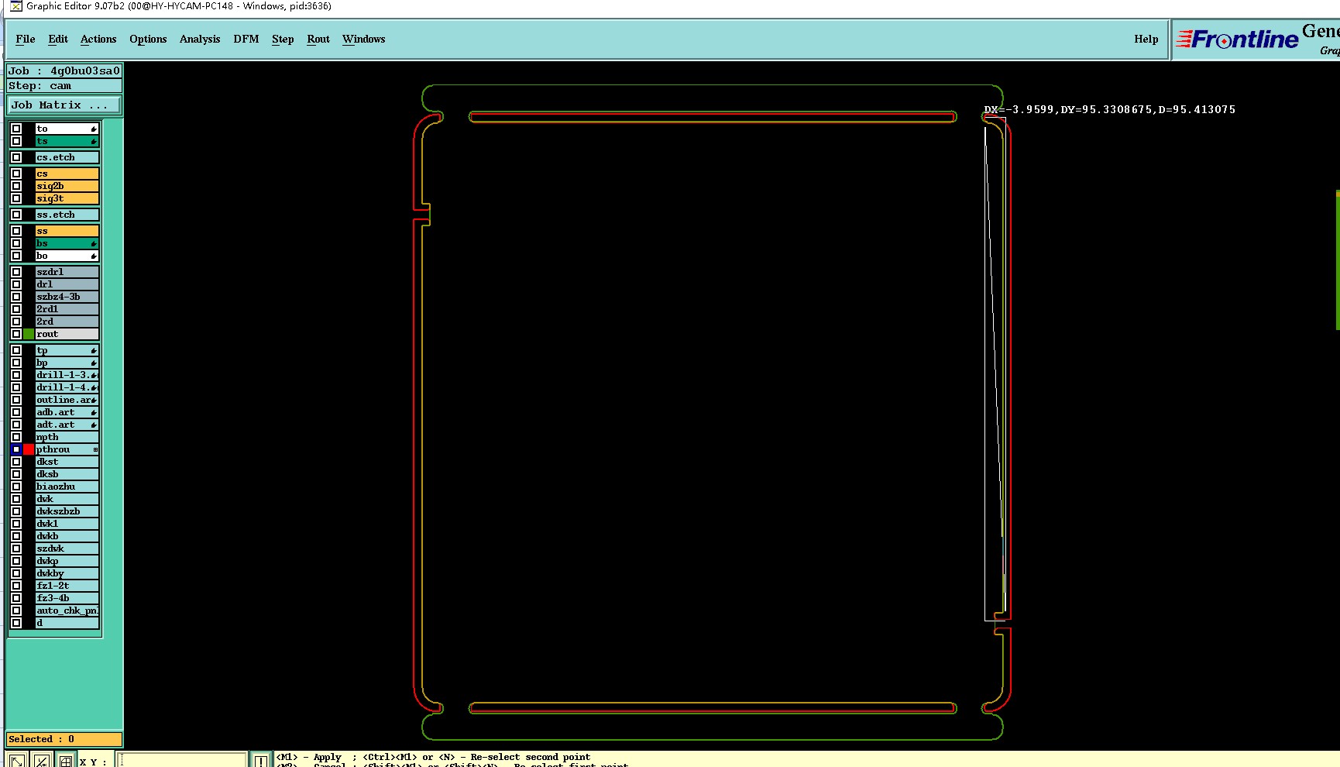Select the sig3t layer name
The height and width of the screenshot is (767, 1340).
[67, 198]
